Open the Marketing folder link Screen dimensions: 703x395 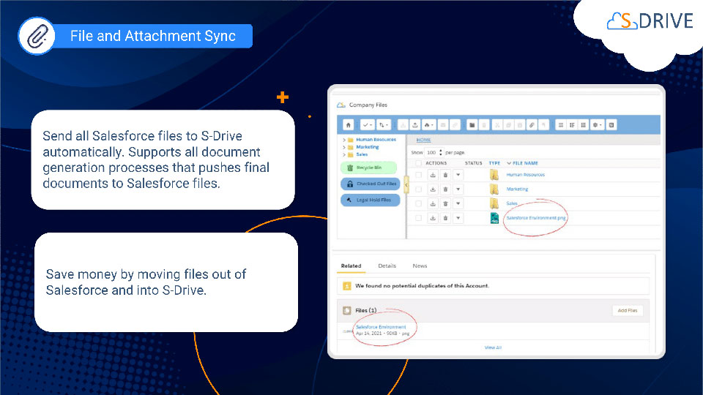[x=517, y=189]
